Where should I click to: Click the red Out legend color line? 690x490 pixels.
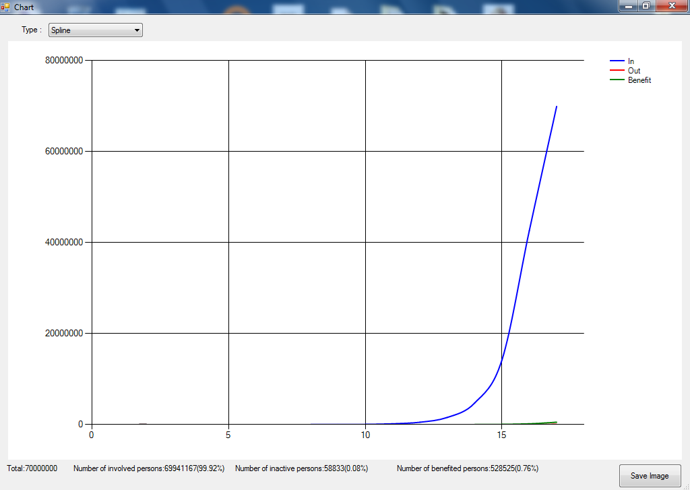pyautogui.click(x=617, y=71)
